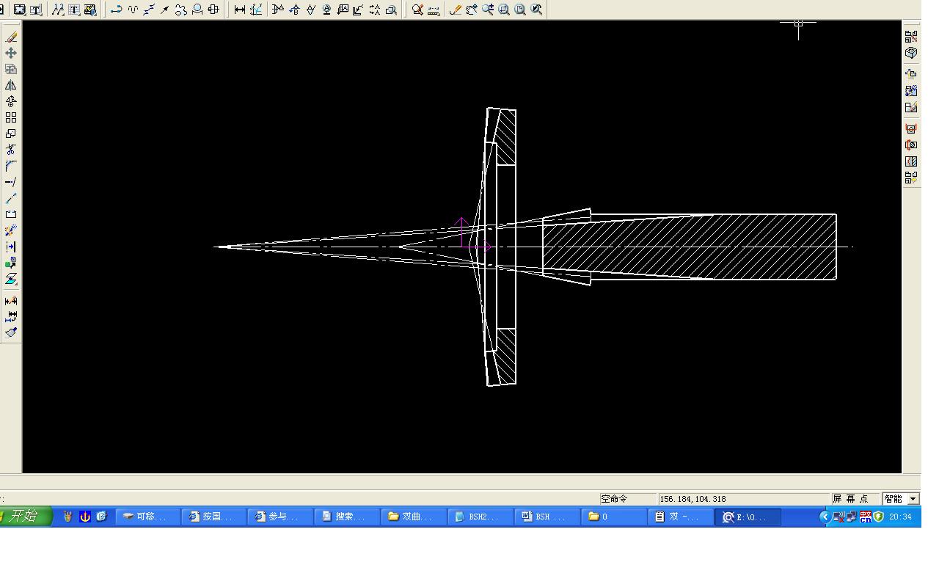Select the Format brush tool
This screenshot has height=587, width=939.
(x=11, y=332)
